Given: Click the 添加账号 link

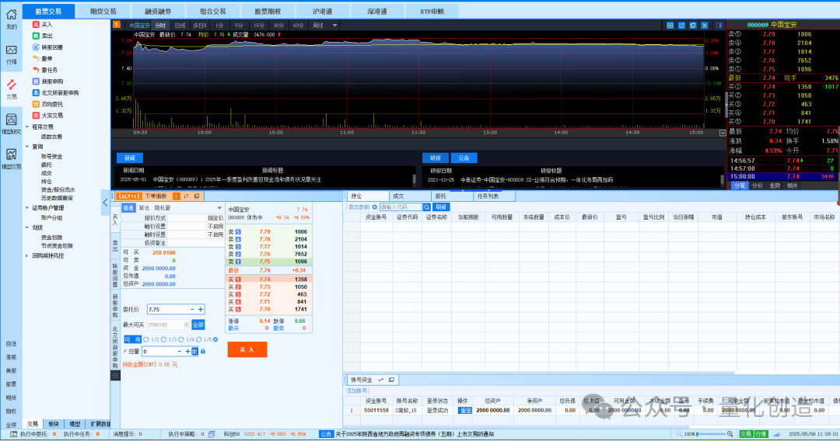Looking at the screenshot, I should 357,391.
